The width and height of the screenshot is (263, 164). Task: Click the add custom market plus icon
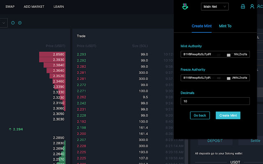(x=20, y=23)
